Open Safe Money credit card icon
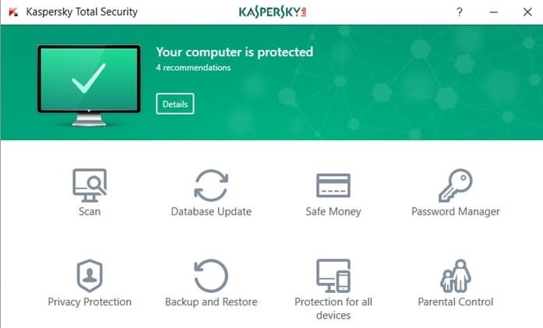Screen dimensions: 543x328 pyautogui.click(x=333, y=185)
